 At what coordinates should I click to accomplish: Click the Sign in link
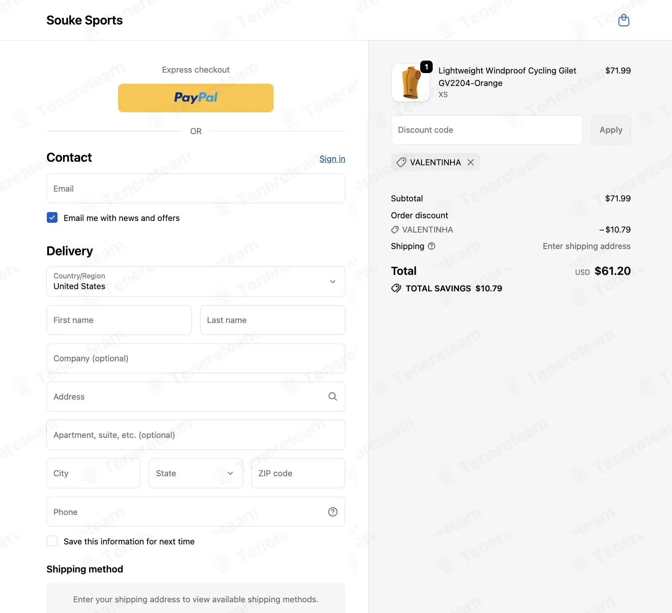coord(332,159)
